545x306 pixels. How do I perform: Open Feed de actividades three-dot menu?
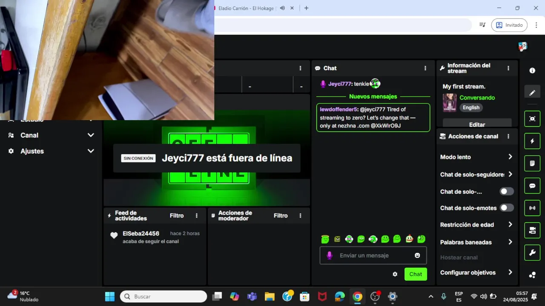(x=196, y=215)
